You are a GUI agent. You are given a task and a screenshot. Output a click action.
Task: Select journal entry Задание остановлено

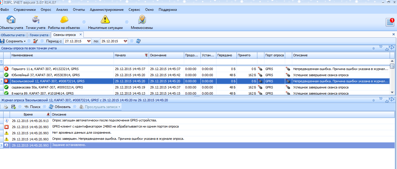198,145
